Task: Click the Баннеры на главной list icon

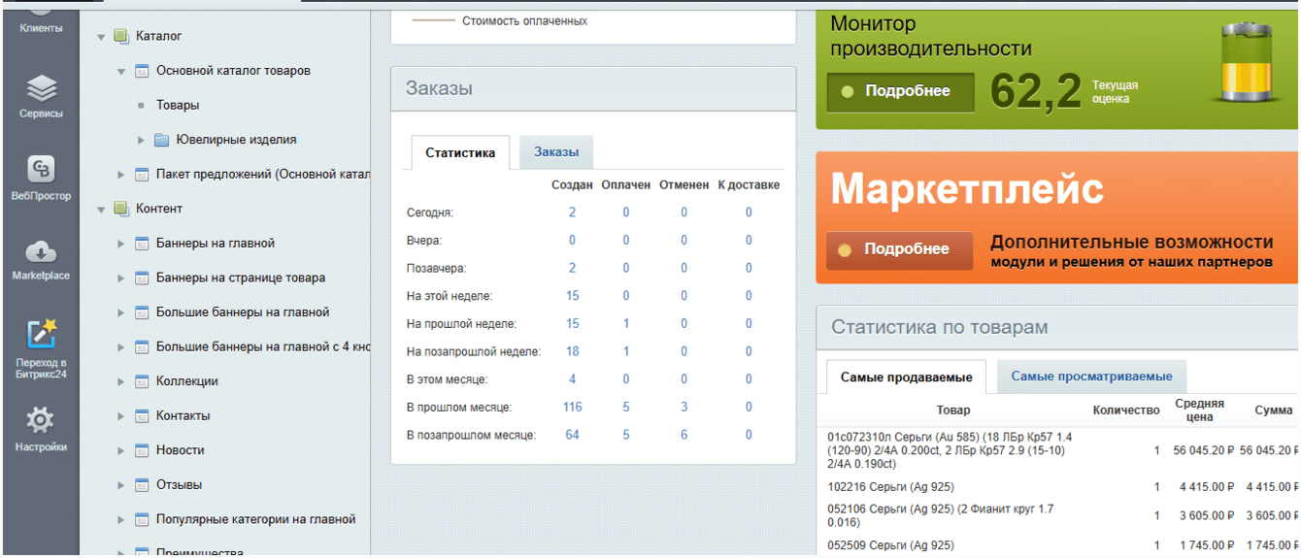Action: click(x=142, y=244)
